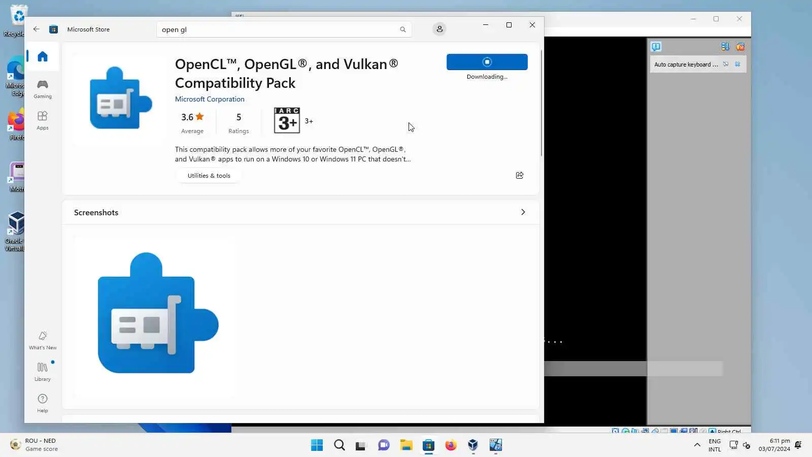This screenshot has width=812, height=457.
Task: Open the notification center tray icon
Action: tap(798, 445)
